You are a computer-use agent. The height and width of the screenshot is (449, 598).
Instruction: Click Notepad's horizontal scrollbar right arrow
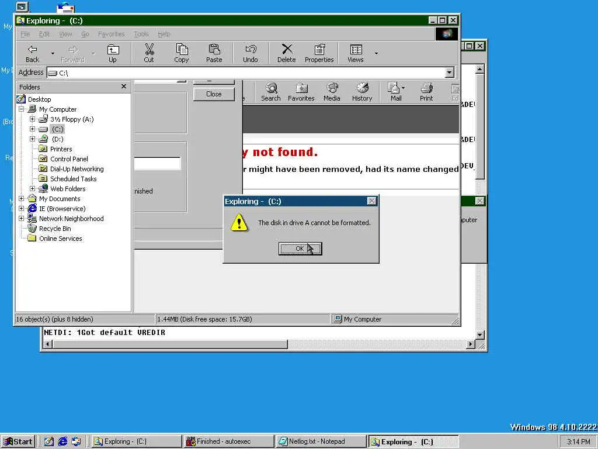point(471,344)
